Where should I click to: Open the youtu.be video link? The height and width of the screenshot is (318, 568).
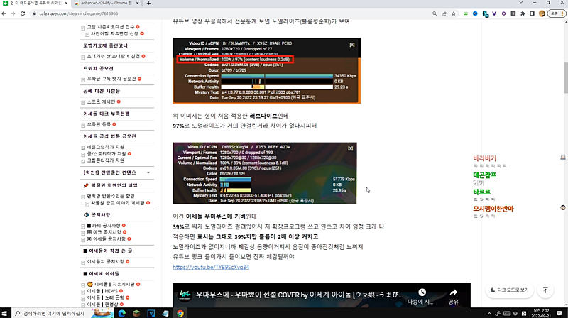pyautogui.click(x=211, y=268)
